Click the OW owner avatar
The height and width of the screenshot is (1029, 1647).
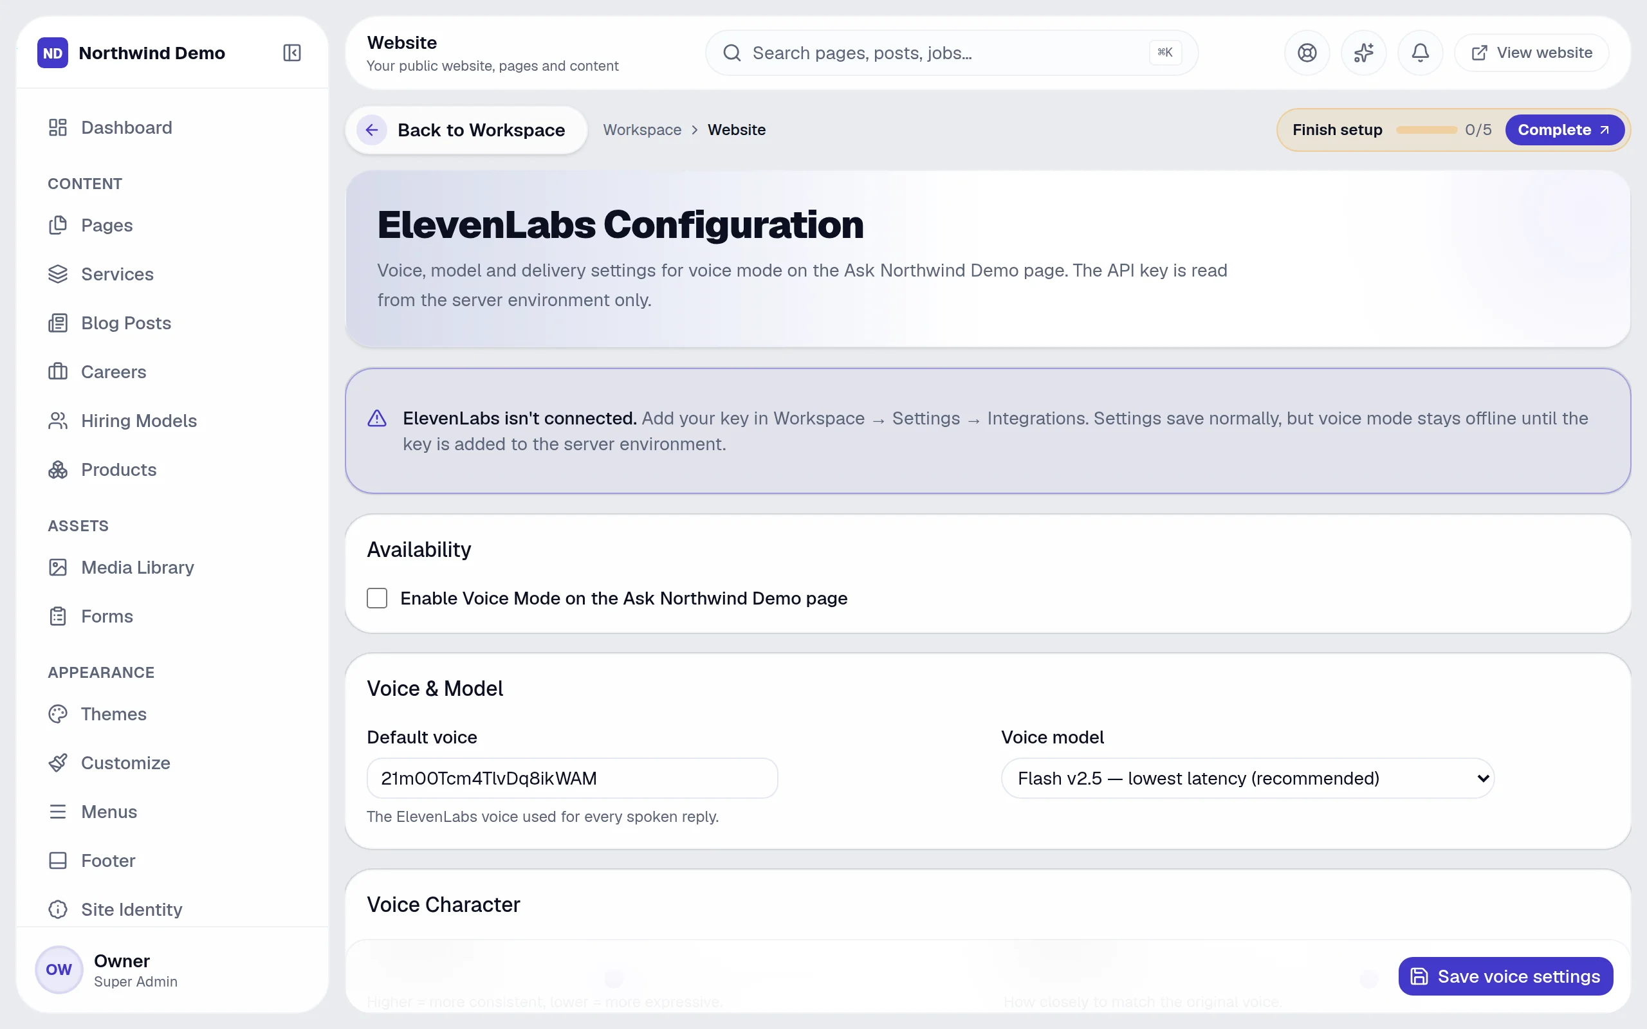(59, 969)
